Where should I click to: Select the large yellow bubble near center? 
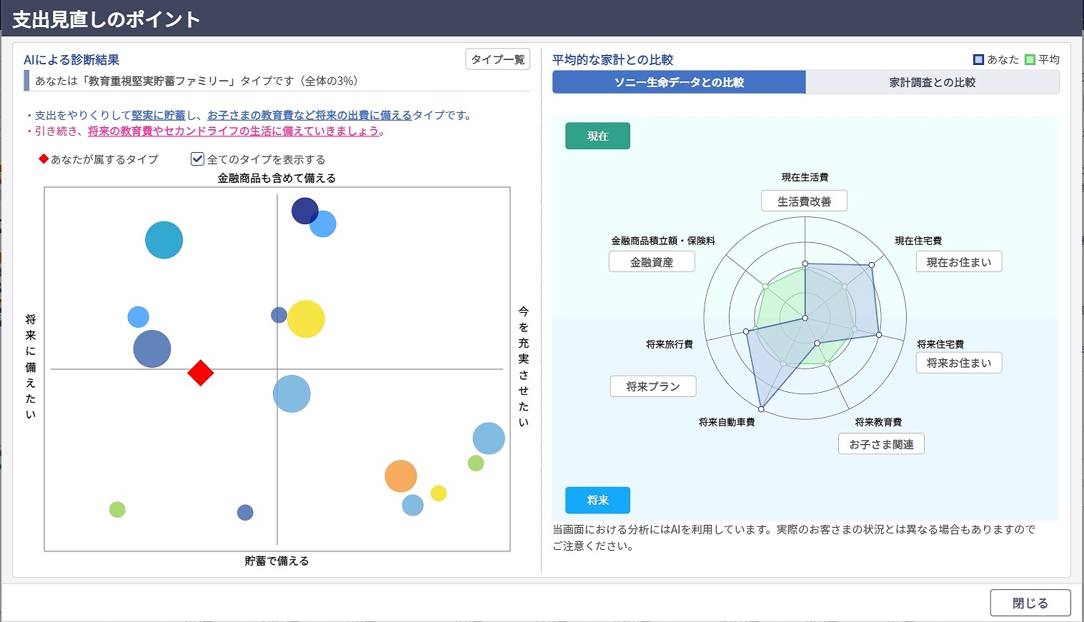coord(306,319)
